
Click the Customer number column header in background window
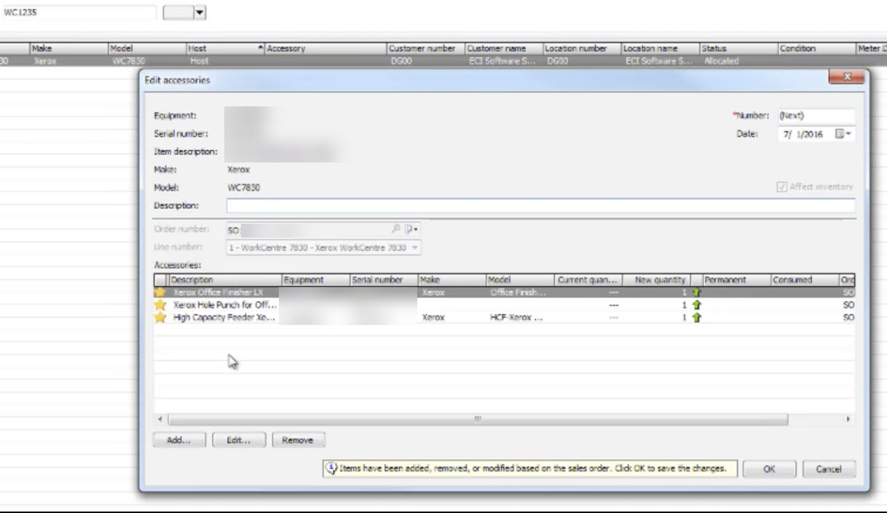(x=426, y=49)
